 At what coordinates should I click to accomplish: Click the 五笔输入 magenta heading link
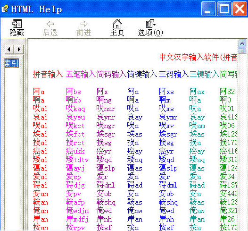(x=81, y=74)
